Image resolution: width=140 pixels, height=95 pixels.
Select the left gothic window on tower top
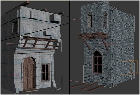click(x=90, y=20)
